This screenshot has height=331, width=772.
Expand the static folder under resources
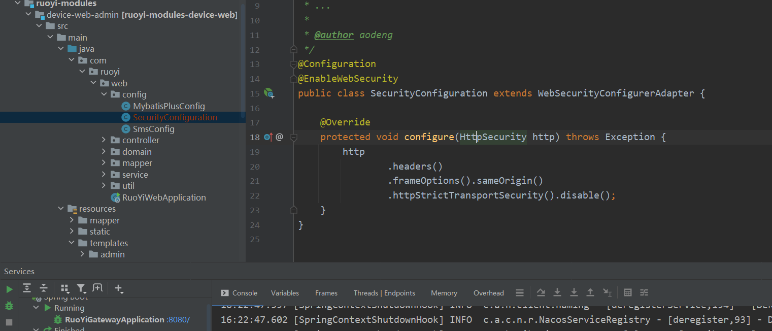pos(72,231)
